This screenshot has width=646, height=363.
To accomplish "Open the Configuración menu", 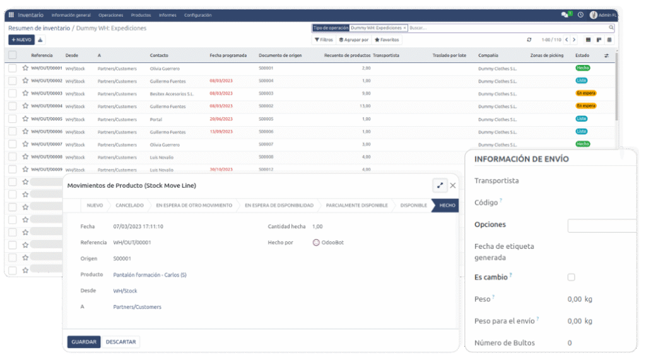I will tap(197, 15).
